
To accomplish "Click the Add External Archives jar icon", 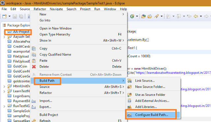I will [x=130, y=101].
